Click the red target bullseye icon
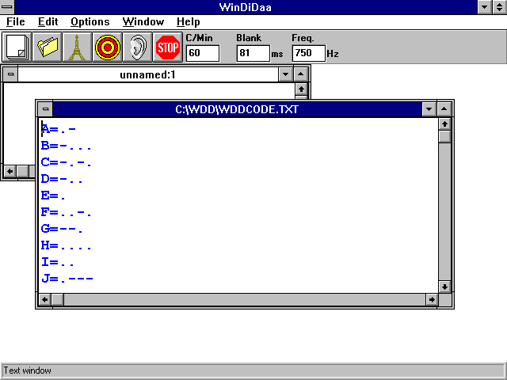 (107, 47)
